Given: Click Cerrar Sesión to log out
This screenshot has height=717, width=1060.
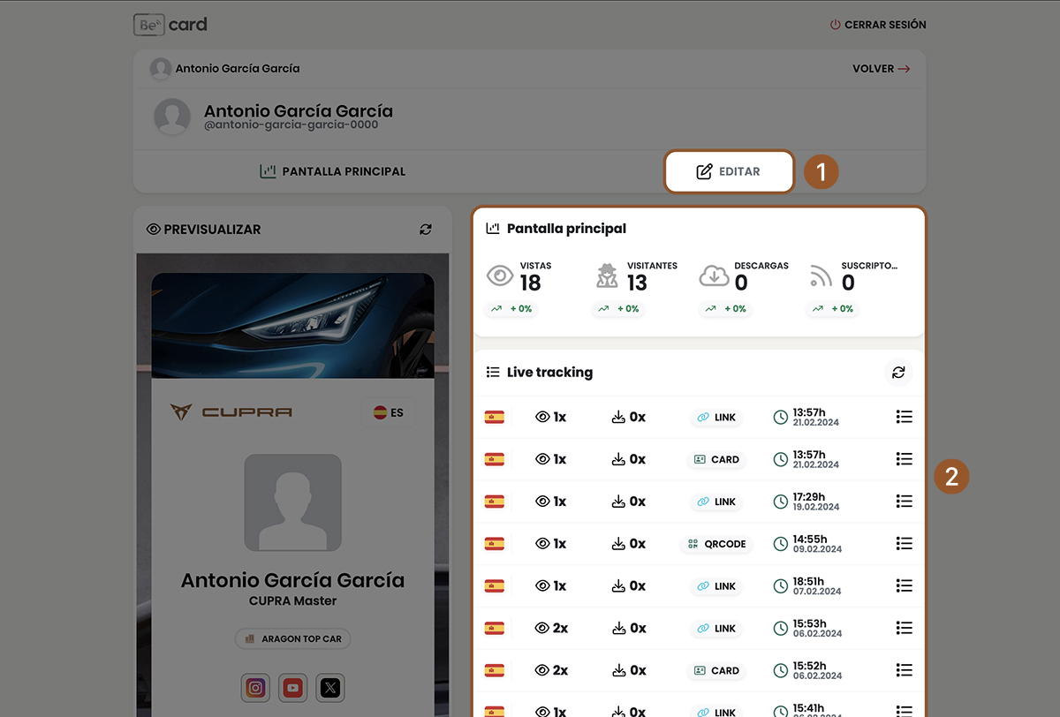Looking at the screenshot, I should click(x=878, y=25).
